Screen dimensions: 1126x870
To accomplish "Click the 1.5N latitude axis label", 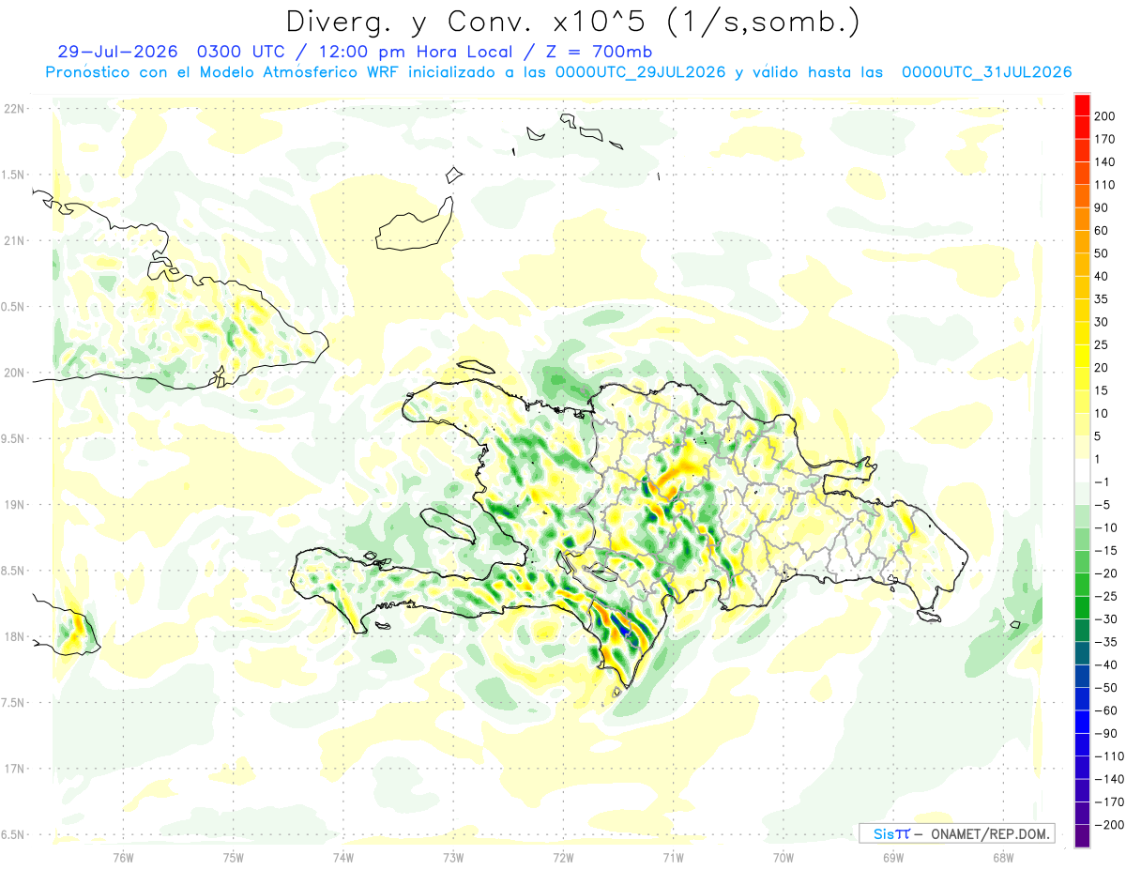I will click(x=14, y=175).
